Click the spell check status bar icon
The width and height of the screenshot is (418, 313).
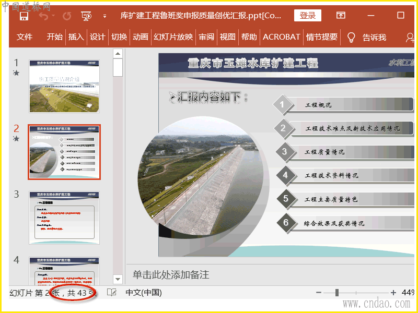(x=112, y=293)
